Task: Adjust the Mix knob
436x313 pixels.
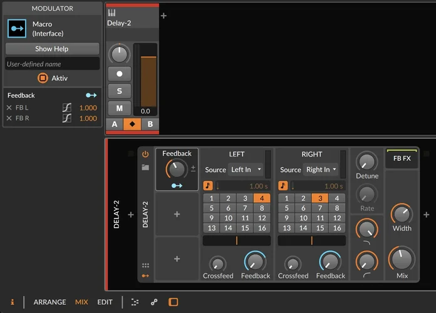Action: click(x=402, y=259)
